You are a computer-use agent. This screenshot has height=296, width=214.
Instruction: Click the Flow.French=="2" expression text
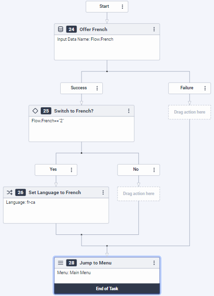(48, 121)
